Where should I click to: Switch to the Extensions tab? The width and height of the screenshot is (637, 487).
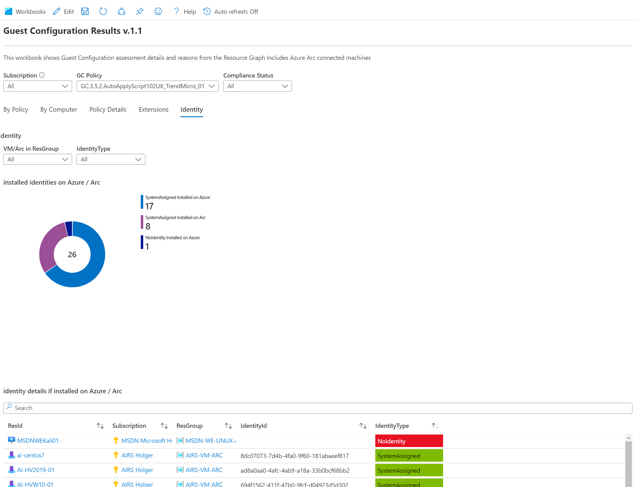point(154,110)
